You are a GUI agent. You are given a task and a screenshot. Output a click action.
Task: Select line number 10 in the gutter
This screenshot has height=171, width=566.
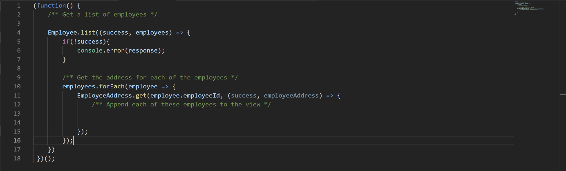point(17,86)
